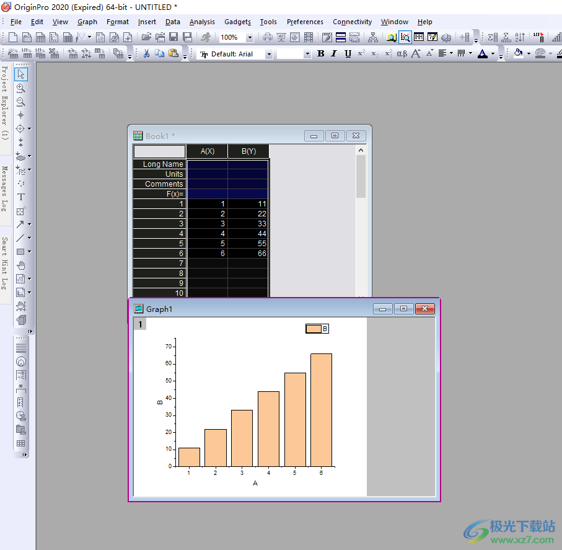Open the File menu
Screen dimensions: 562x550
[x=15, y=22]
